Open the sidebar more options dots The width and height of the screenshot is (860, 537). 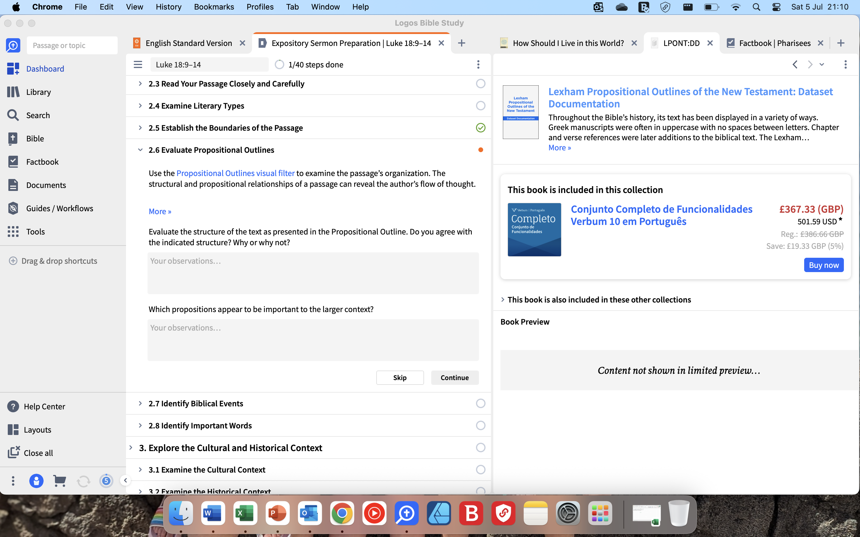pos(13,481)
